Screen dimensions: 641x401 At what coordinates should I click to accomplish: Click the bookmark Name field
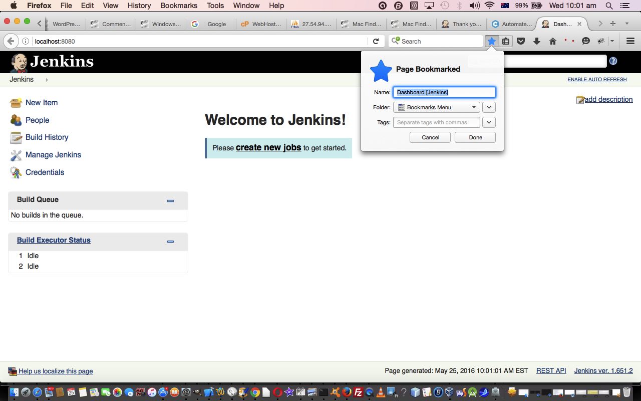(445, 92)
